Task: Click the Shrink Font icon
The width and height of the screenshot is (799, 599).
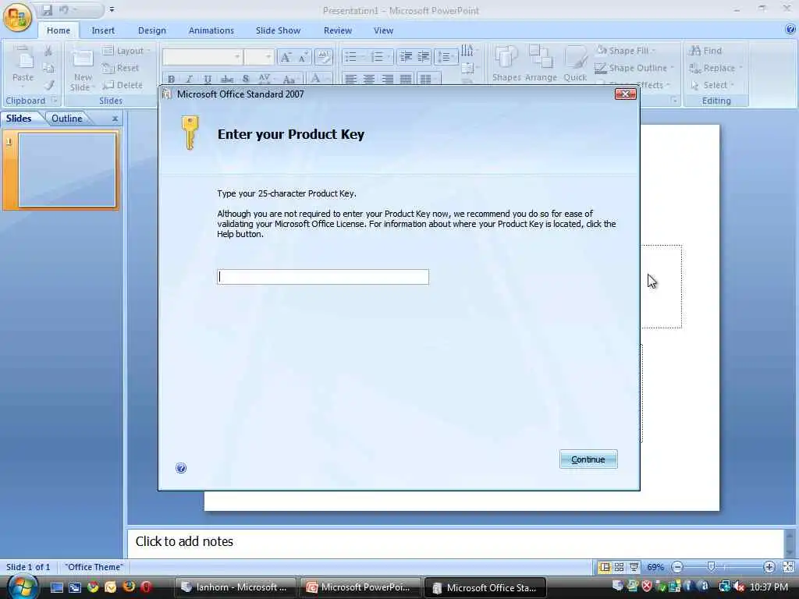Action: [x=303, y=57]
